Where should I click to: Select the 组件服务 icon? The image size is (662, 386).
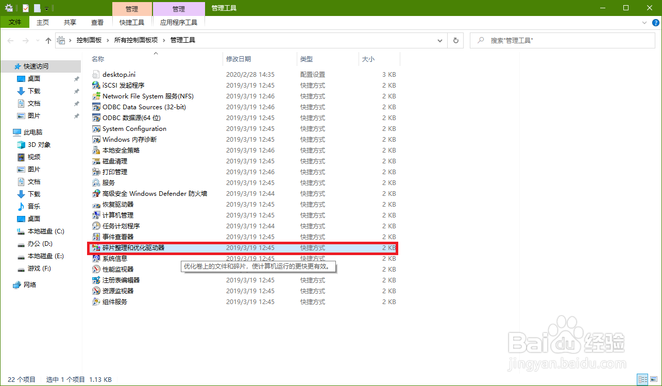click(x=96, y=302)
